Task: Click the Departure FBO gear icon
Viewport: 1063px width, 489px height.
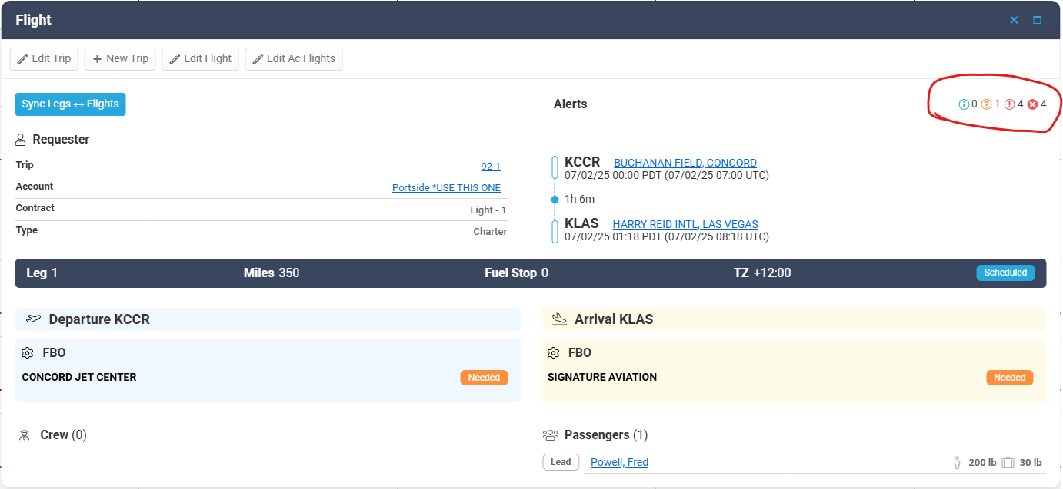Action: 28,353
